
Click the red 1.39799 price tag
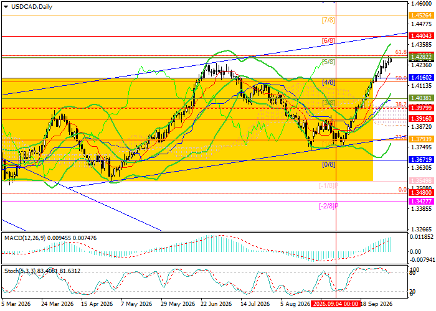click(x=420, y=108)
